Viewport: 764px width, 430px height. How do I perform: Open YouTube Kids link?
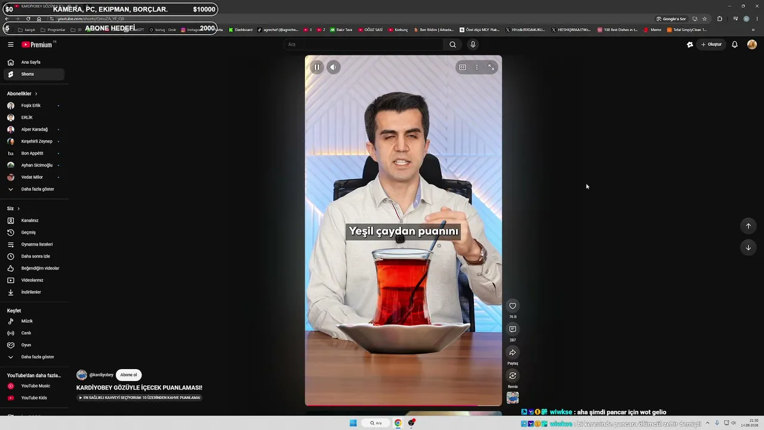pos(33,398)
